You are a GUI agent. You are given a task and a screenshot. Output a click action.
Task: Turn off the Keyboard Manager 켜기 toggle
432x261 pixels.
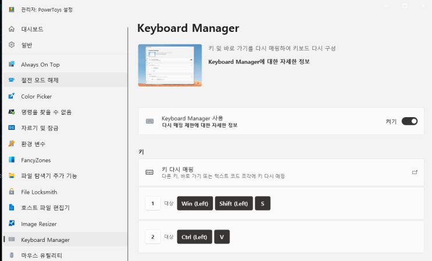[x=409, y=121]
